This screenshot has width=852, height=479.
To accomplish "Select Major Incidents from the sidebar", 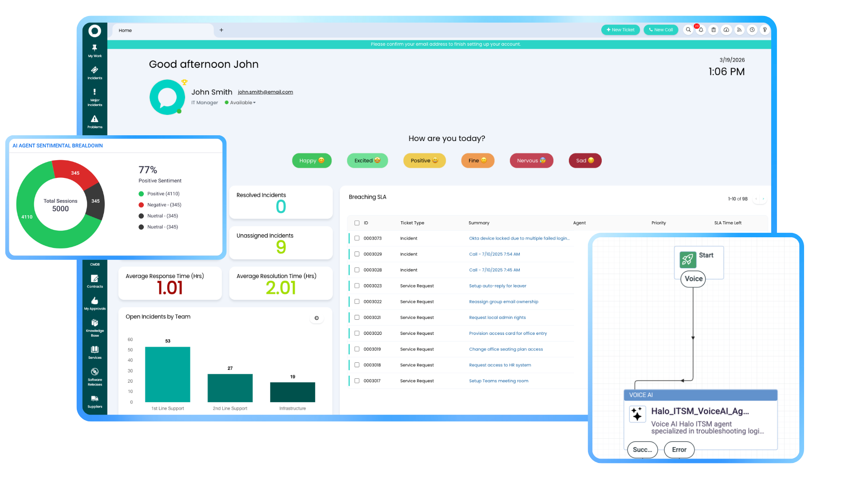I will click(x=95, y=97).
